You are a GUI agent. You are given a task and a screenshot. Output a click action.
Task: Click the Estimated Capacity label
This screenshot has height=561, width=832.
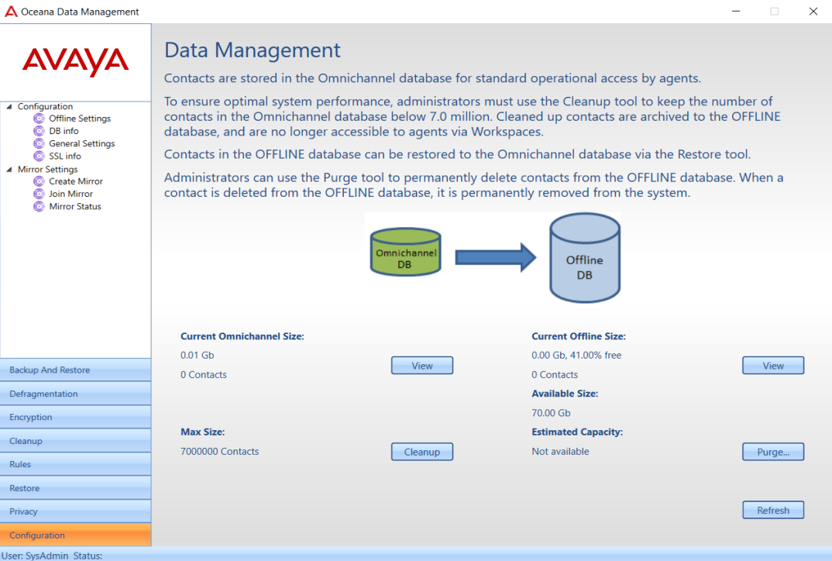577,432
